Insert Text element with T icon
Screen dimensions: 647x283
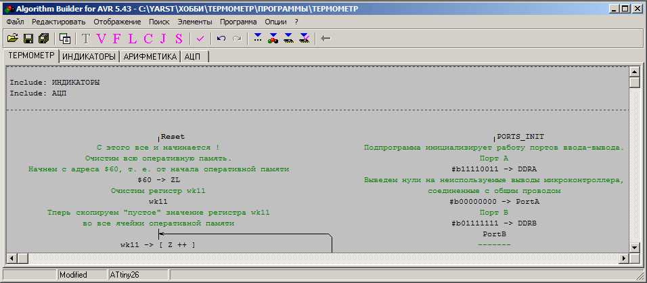click(x=85, y=39)
